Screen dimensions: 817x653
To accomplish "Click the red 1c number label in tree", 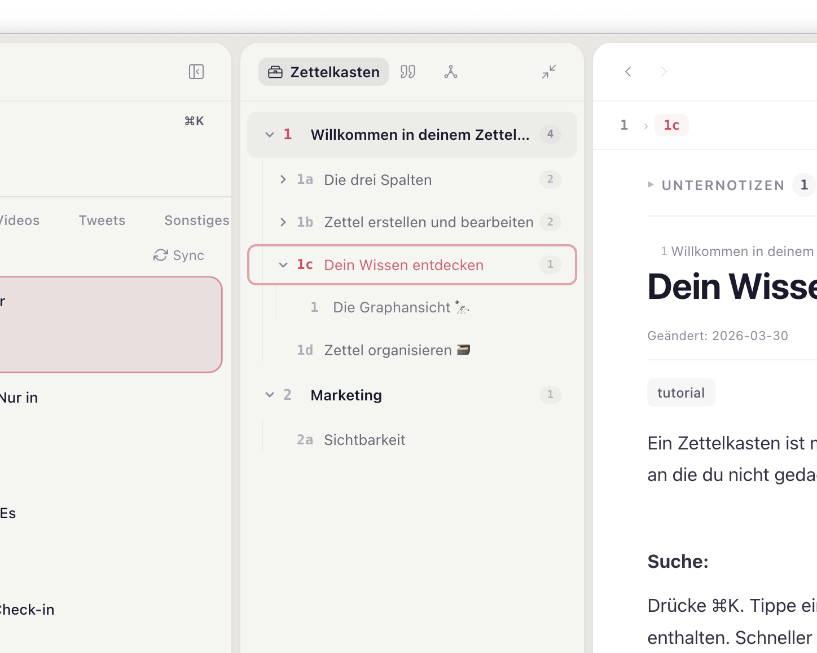I will 305,264.
